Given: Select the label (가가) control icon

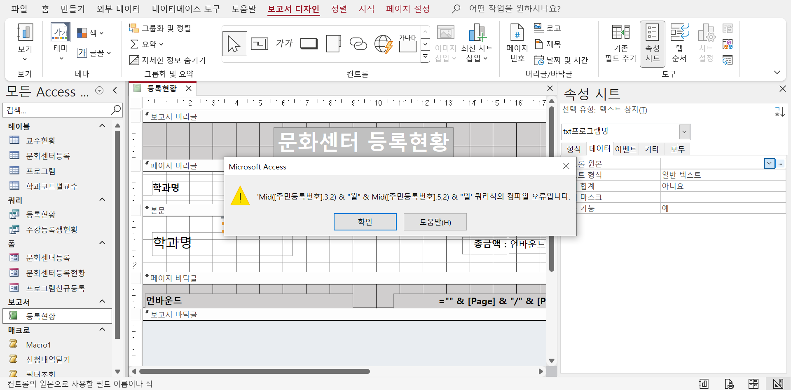Looking at the screenshot, I should [284, 44].
